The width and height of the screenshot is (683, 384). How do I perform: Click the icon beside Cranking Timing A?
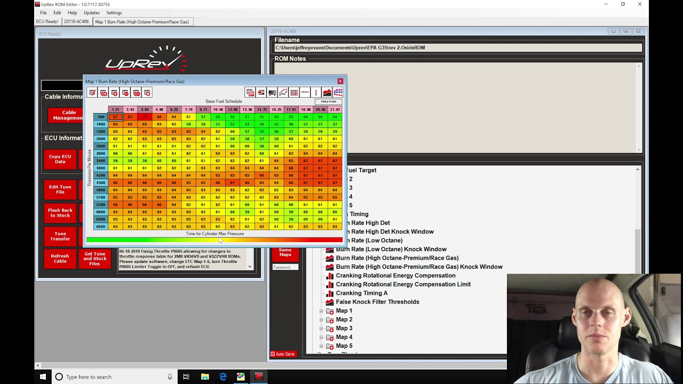click(x=330, y=293)
